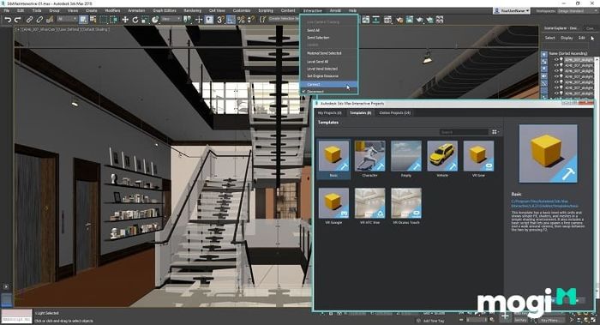
Task: Open the Create Selection Set dropdown
Action: pos(284,19)
